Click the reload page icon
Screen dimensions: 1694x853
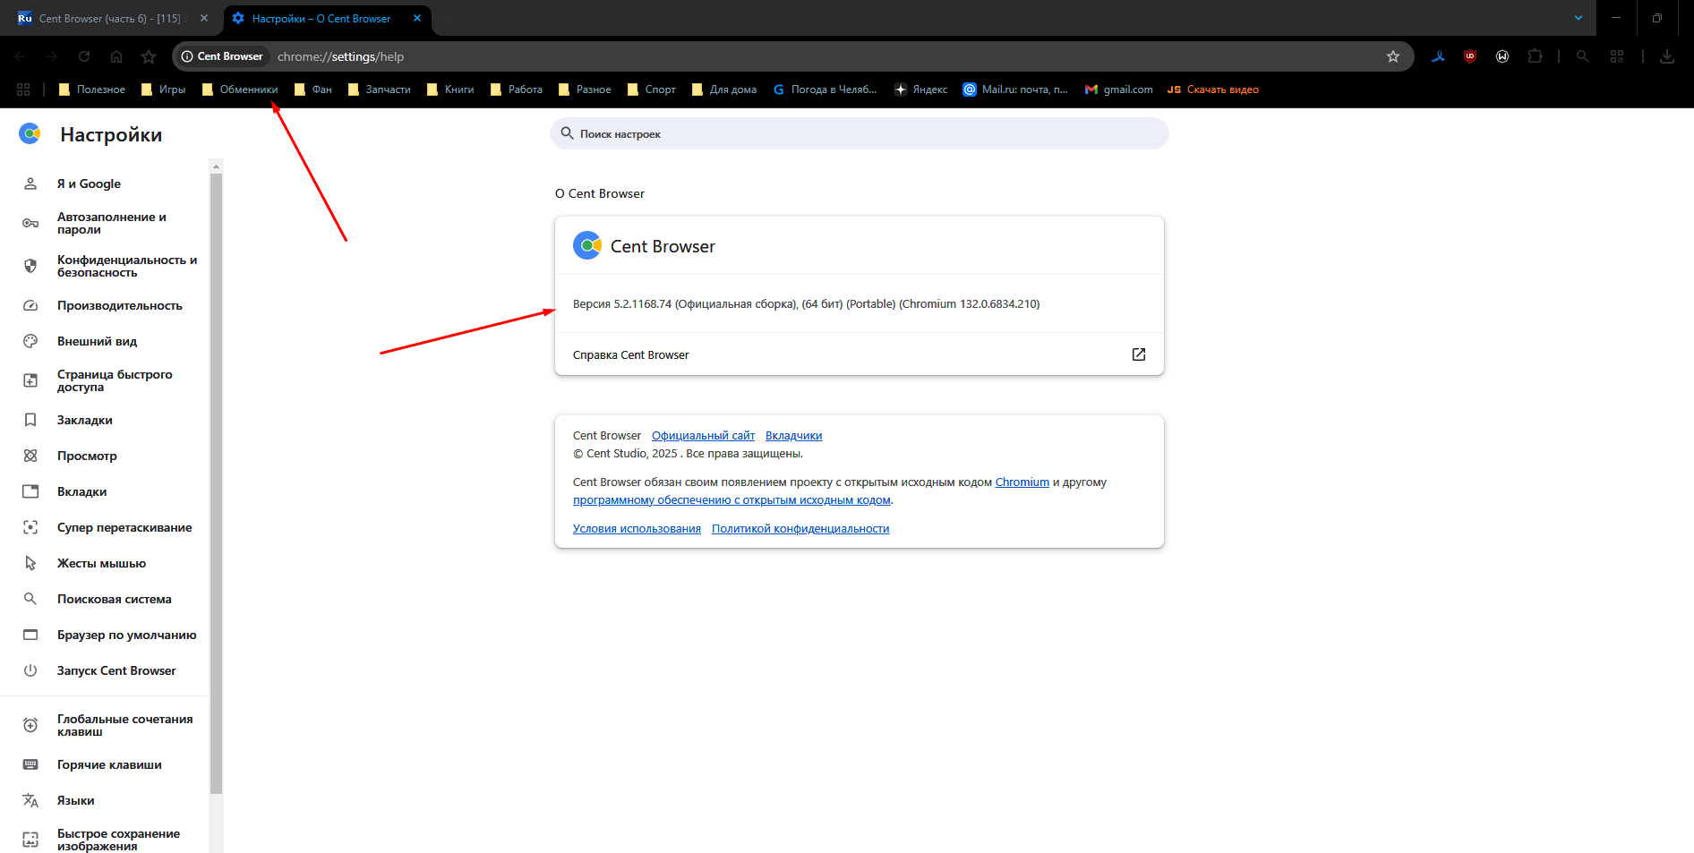[84, 56]
